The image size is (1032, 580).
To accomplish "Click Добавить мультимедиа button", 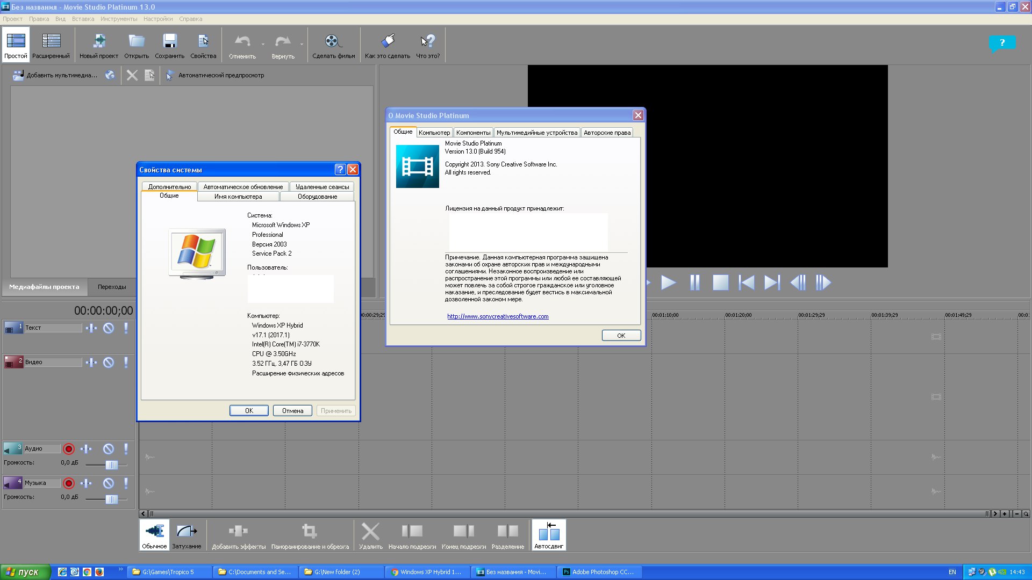I will tap(55, 75).
